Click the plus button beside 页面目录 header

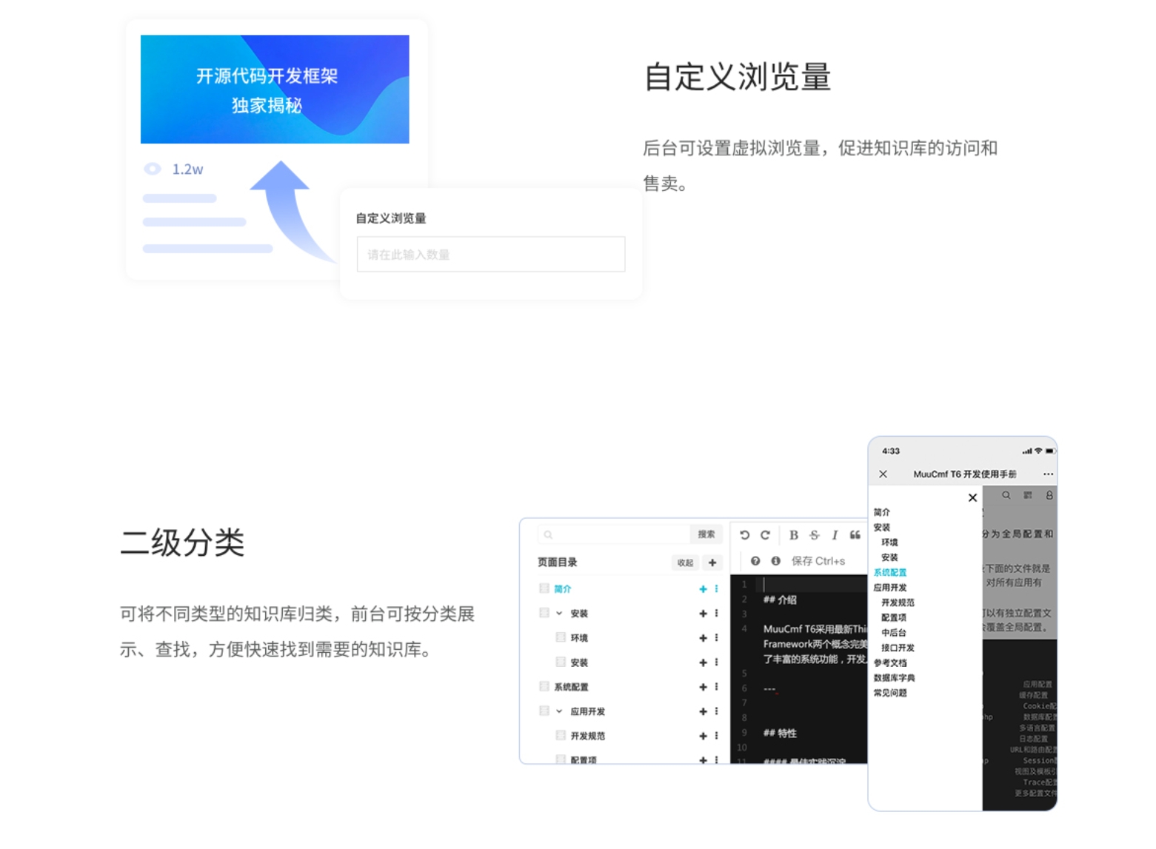(712, 563)
